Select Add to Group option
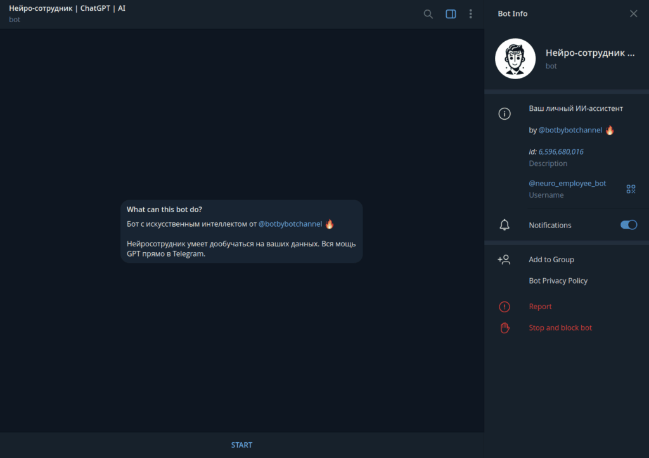The image size is (649, 458). (x=551, y=260)
